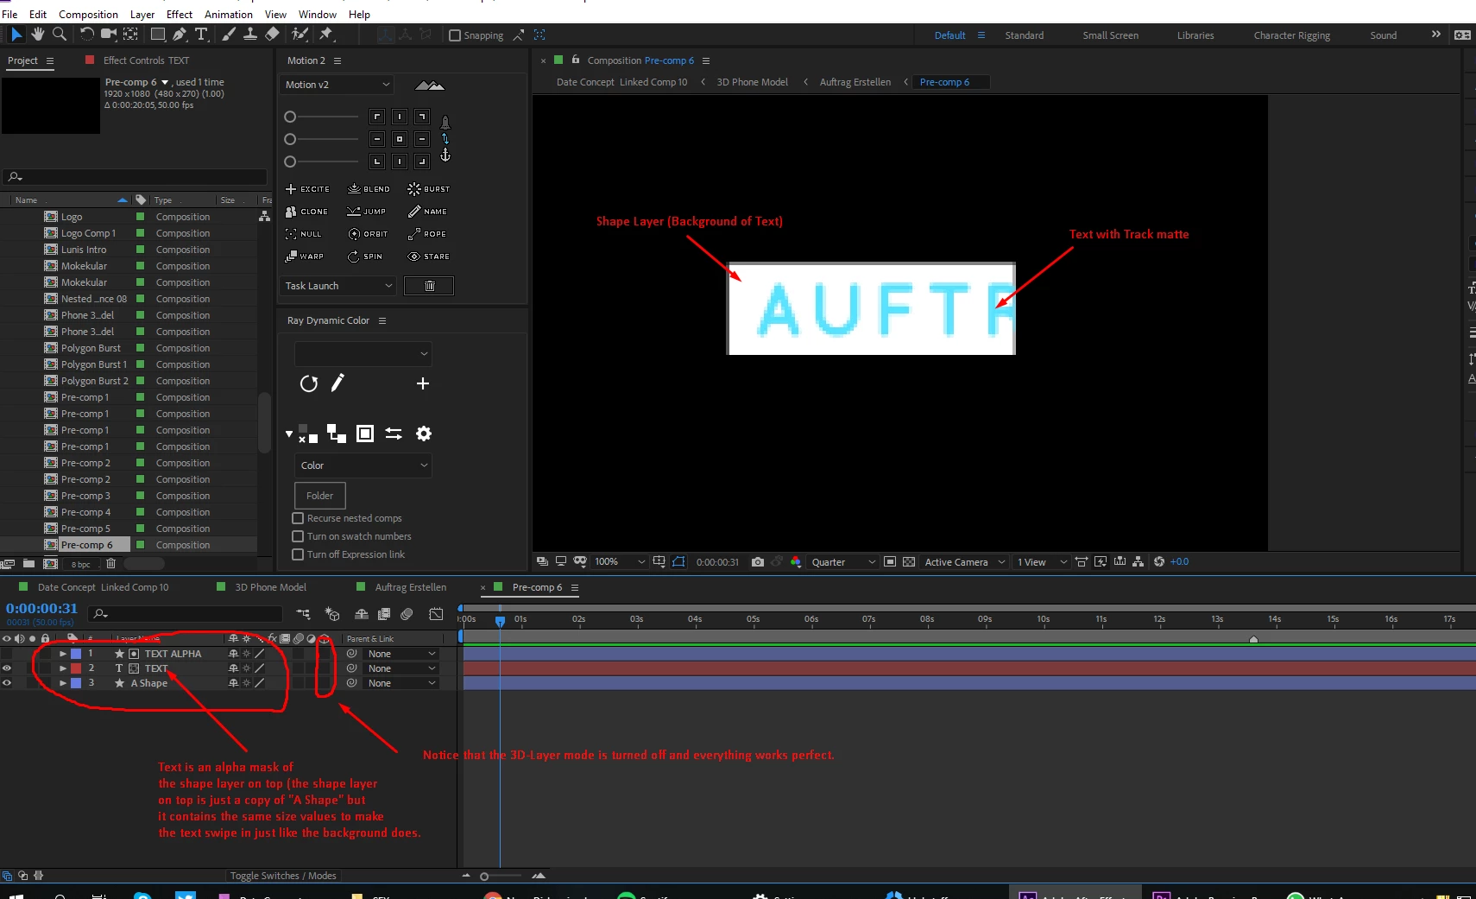Switch to Auftrag Erstellen timeline tab
This screenshot has width=1476, height=899.
tap(410, 587)
